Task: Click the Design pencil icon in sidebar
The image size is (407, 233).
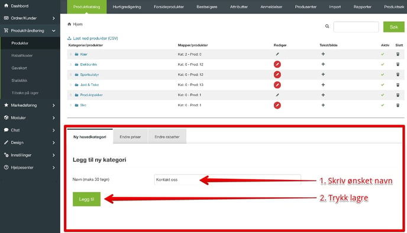Action: pyautogui.click(x=7, y=142)
